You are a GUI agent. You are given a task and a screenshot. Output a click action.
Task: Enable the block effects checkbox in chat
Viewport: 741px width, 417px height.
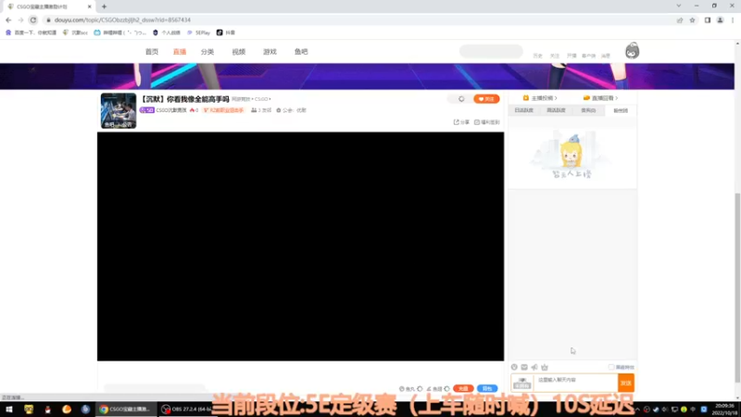point(611,367)
